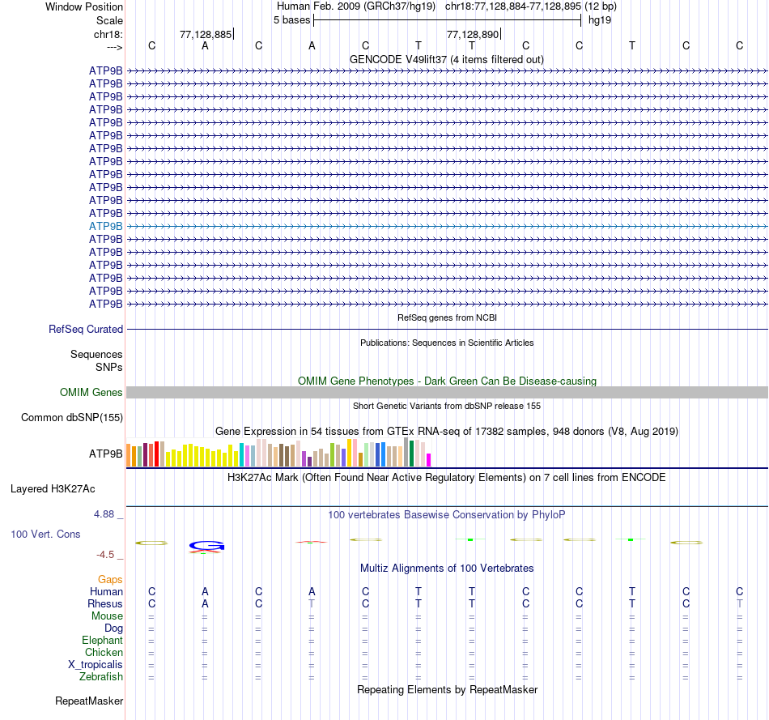Viewport: 769px width, 720px height.
Task: Click the large blue G conservation logo
Action: (206, 545)
